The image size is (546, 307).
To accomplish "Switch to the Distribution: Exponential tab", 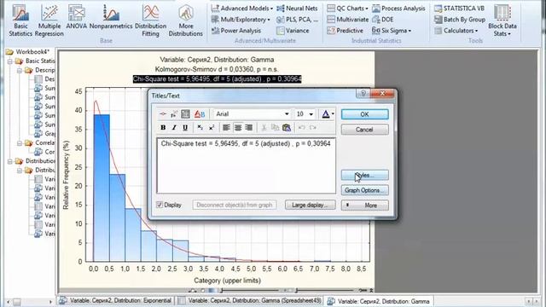I will pos(116,301).
